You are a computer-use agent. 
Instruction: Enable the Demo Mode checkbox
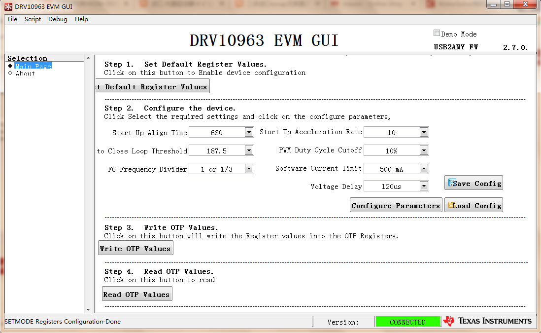(x=437, y=33)
